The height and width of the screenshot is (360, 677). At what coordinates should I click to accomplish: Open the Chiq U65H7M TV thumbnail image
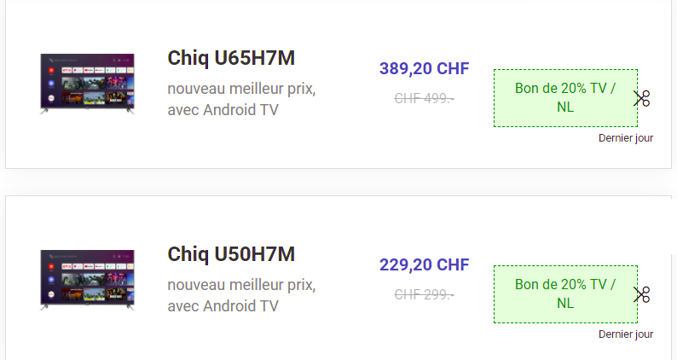tap(87, 84)
